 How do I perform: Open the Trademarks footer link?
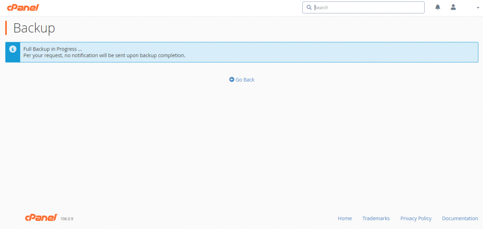click(x=376, y=218)
